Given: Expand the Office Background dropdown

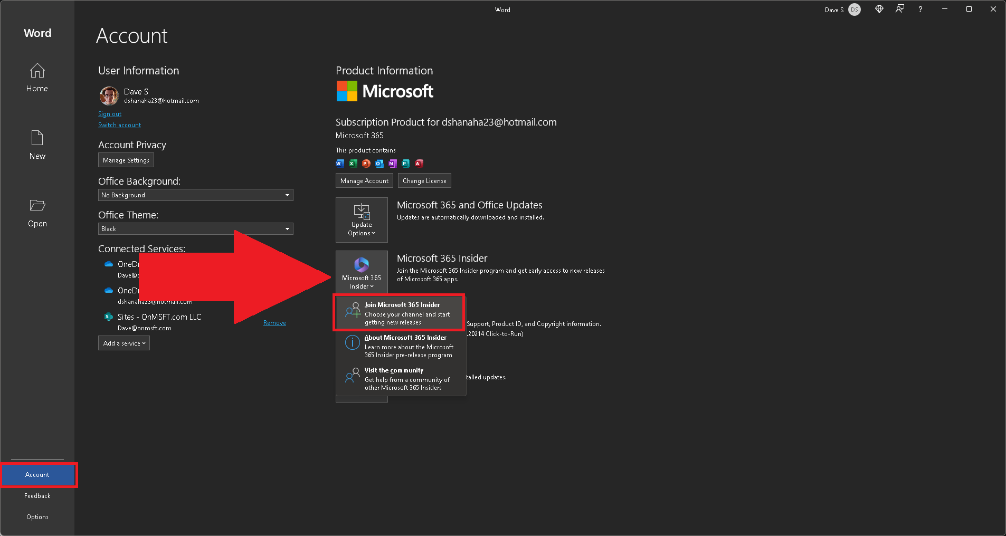Looking at the screenshot, I should [196, 195].
